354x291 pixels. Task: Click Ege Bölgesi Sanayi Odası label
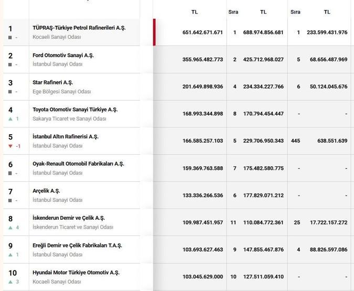point(62,92)
